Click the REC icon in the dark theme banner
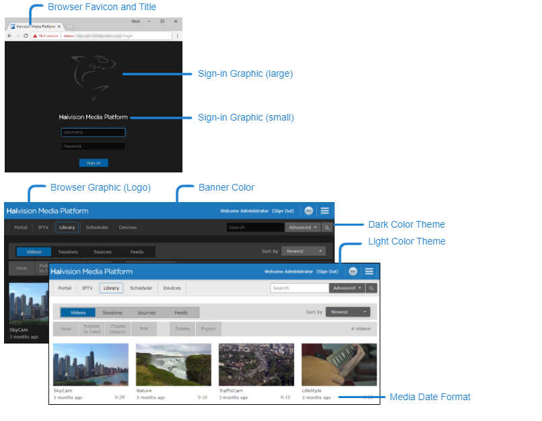Screen dimensions: 542x421 [x=308, y=211]
